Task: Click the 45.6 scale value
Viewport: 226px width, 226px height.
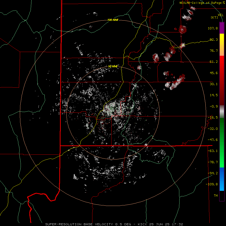Action: click(x=214, y=73)
